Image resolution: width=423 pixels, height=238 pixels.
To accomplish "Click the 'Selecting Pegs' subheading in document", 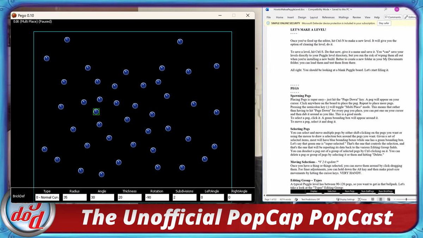I will [x=301, y=129].
